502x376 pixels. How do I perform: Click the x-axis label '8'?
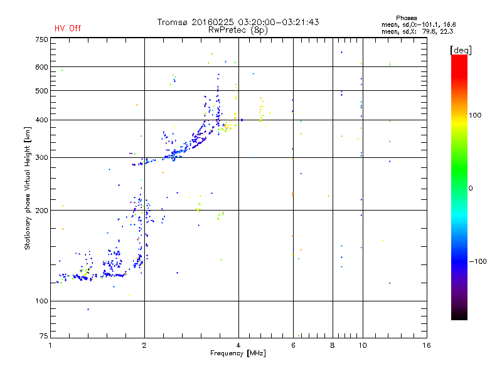coord(333,345)
